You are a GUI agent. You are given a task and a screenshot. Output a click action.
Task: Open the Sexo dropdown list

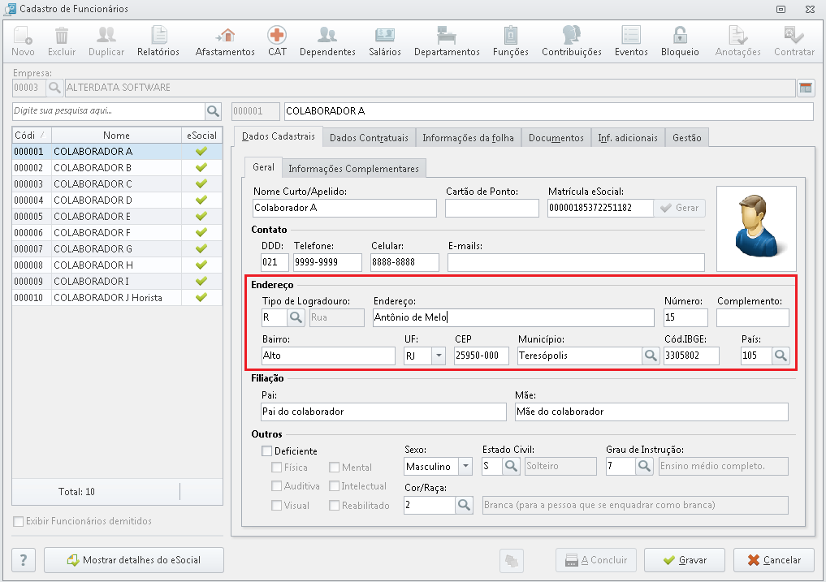tap(465, 467)
